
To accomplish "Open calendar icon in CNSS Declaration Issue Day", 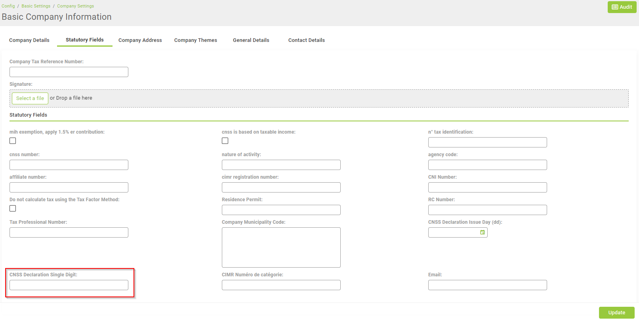I will (x=482, y=232).
